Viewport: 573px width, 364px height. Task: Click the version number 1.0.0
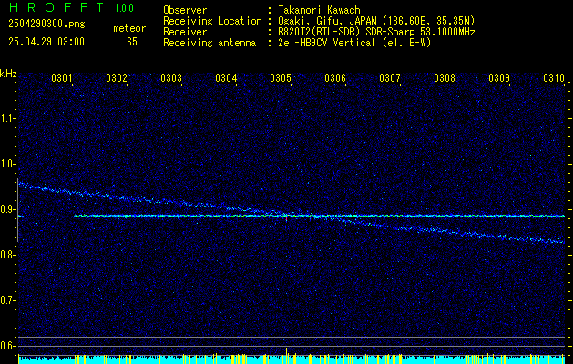pos(124,8)
